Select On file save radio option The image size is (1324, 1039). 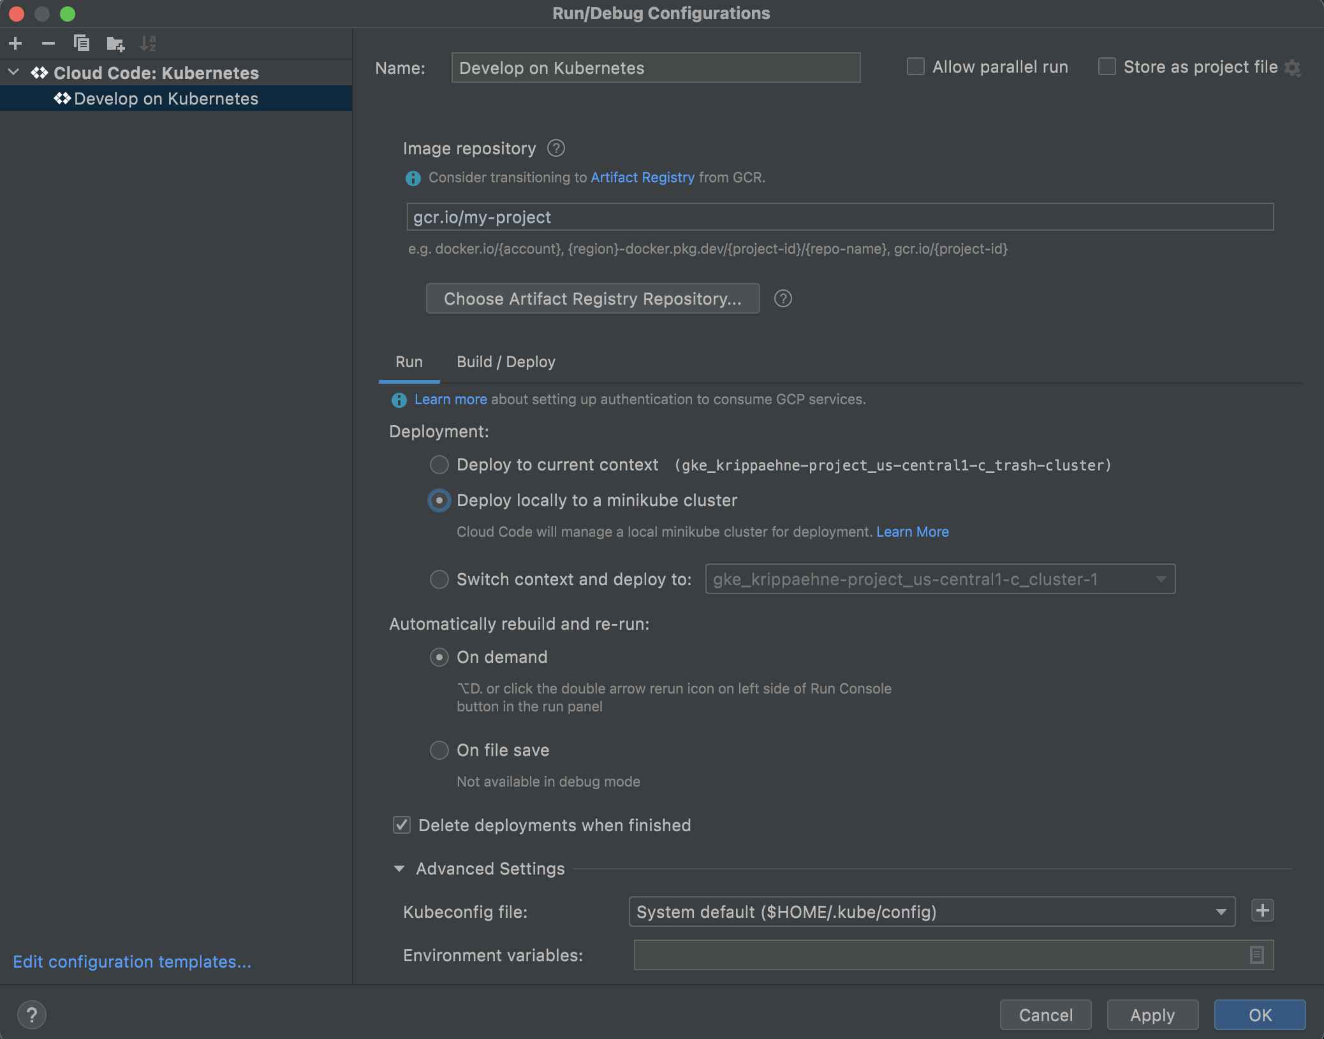click(x=439, y=750)
